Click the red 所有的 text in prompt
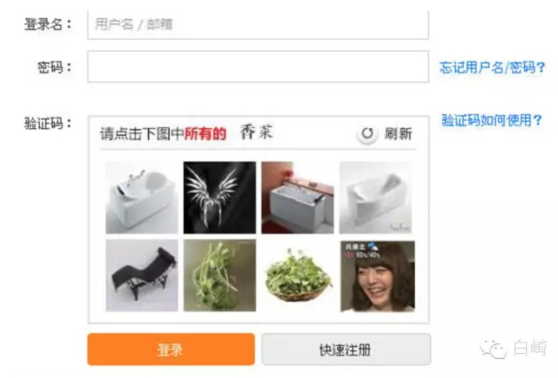The height and width of the screenshot is (378, 558). pyautogui.click(x=205, y=134)
